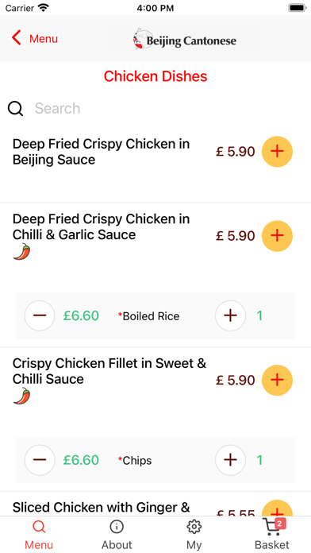Screen dimensions: 311x553
Task: Add Crispy Chicken in Chilli & Garlic Sauce
Action: pyautogui.click(x=277, y=236)
